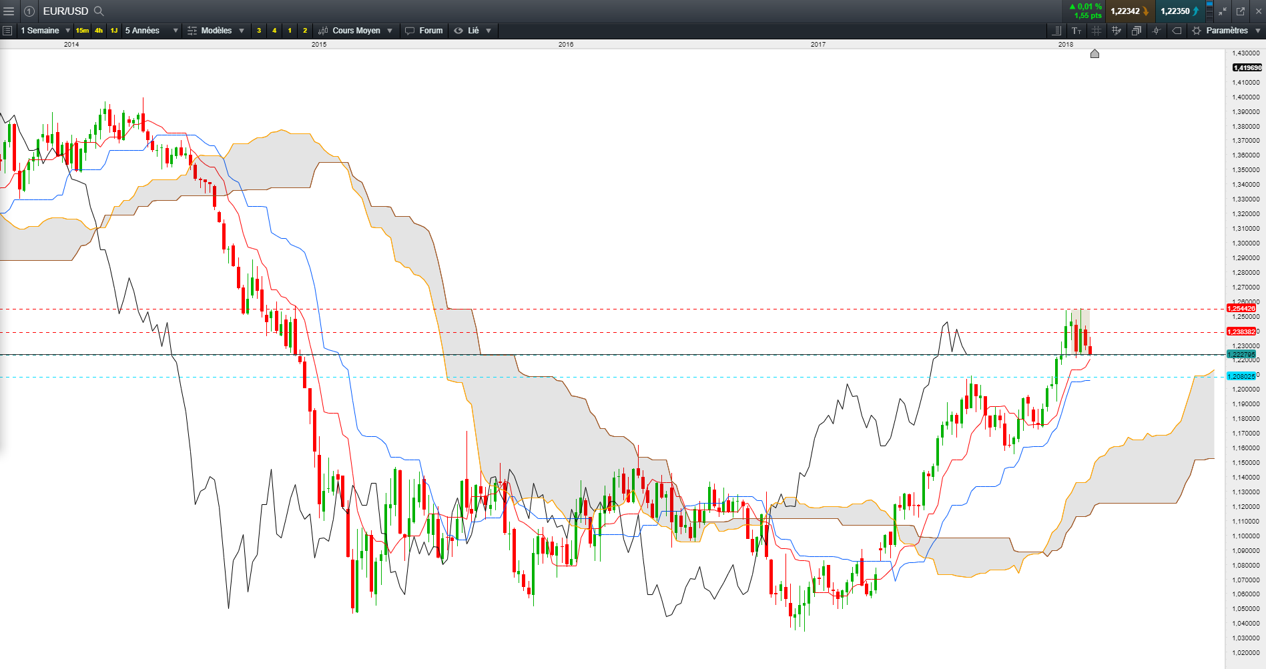Click the search magnifier next to EUR/USD
Screen dimensions: 1266x669
pyautogui.click(x=99, y=11)
